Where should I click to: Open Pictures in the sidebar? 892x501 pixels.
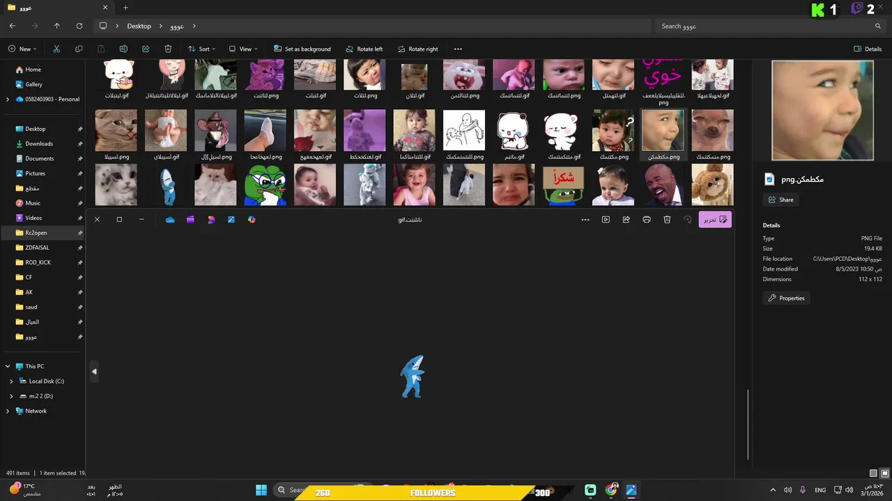tap(35, 173)
